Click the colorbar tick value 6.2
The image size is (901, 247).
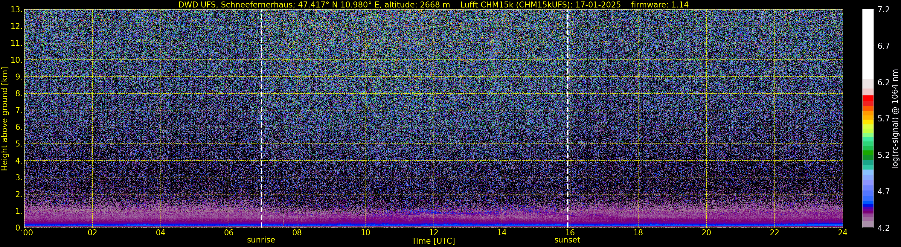[884, 83]
